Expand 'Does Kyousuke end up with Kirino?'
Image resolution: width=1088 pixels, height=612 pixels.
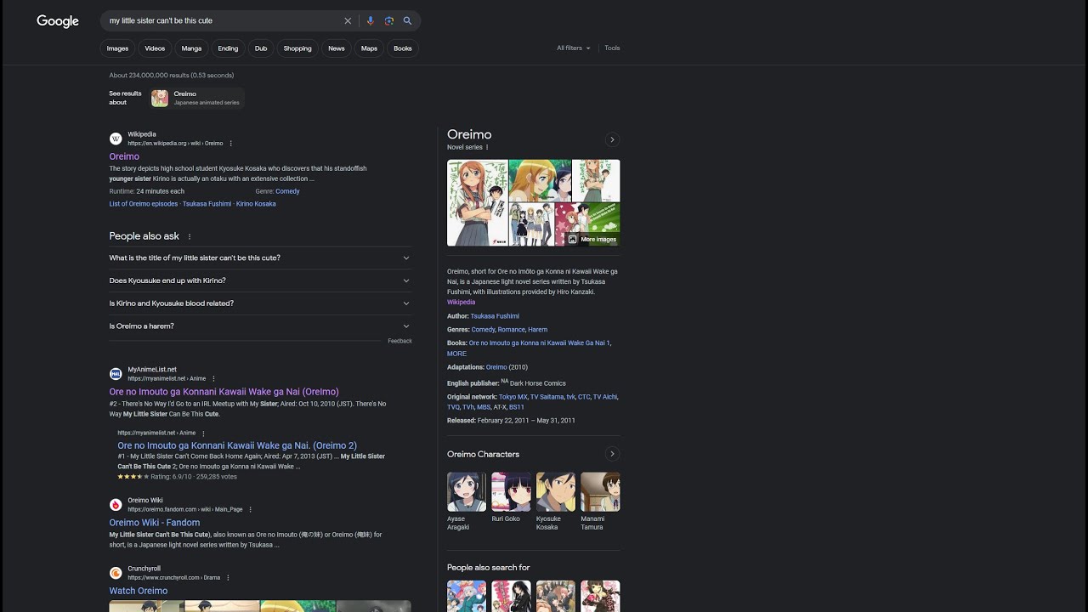(x=260, y=280)
